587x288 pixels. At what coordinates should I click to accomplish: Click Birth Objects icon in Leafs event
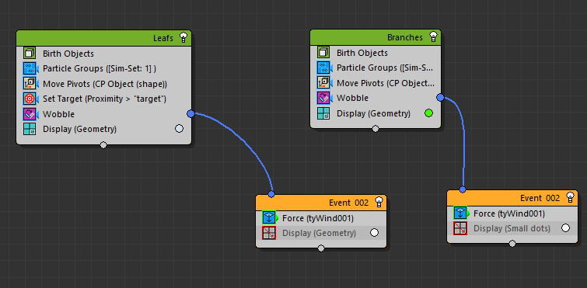[30, 54]
